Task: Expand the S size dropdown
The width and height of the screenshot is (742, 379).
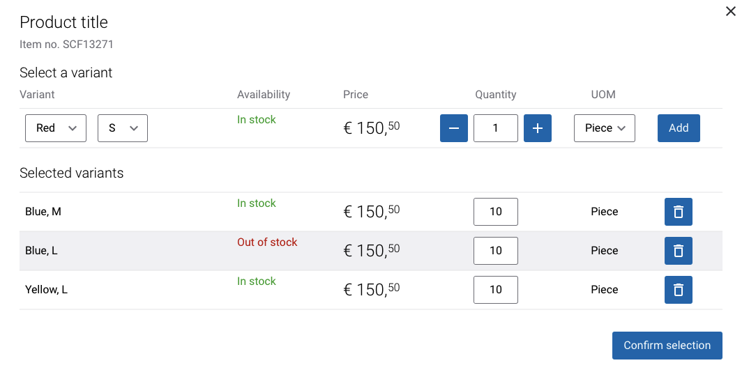Action: 123,128
